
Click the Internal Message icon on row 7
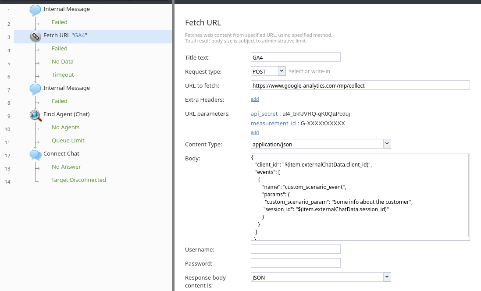pos(35,89)
